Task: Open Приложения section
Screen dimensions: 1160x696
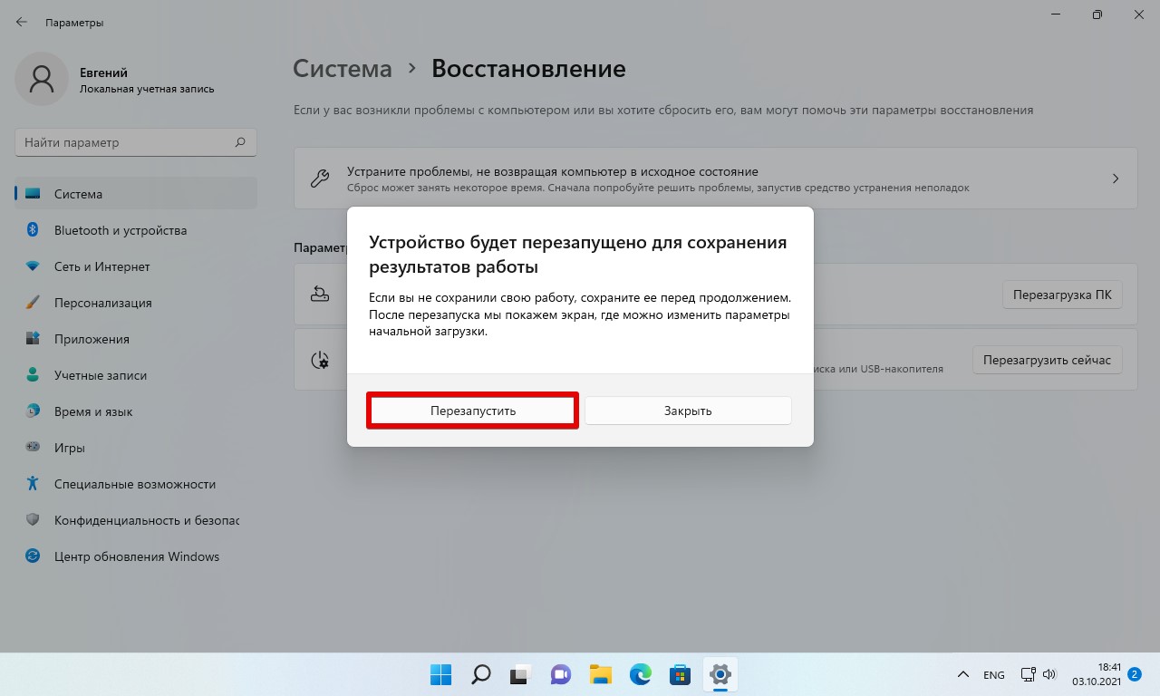Action: point(136,339)
